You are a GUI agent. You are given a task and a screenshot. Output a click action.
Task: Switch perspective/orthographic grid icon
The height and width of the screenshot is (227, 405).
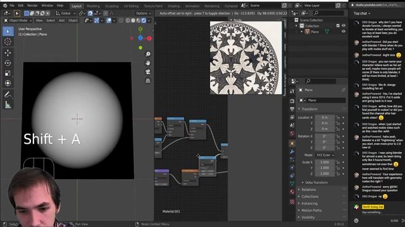pos(148,81)
